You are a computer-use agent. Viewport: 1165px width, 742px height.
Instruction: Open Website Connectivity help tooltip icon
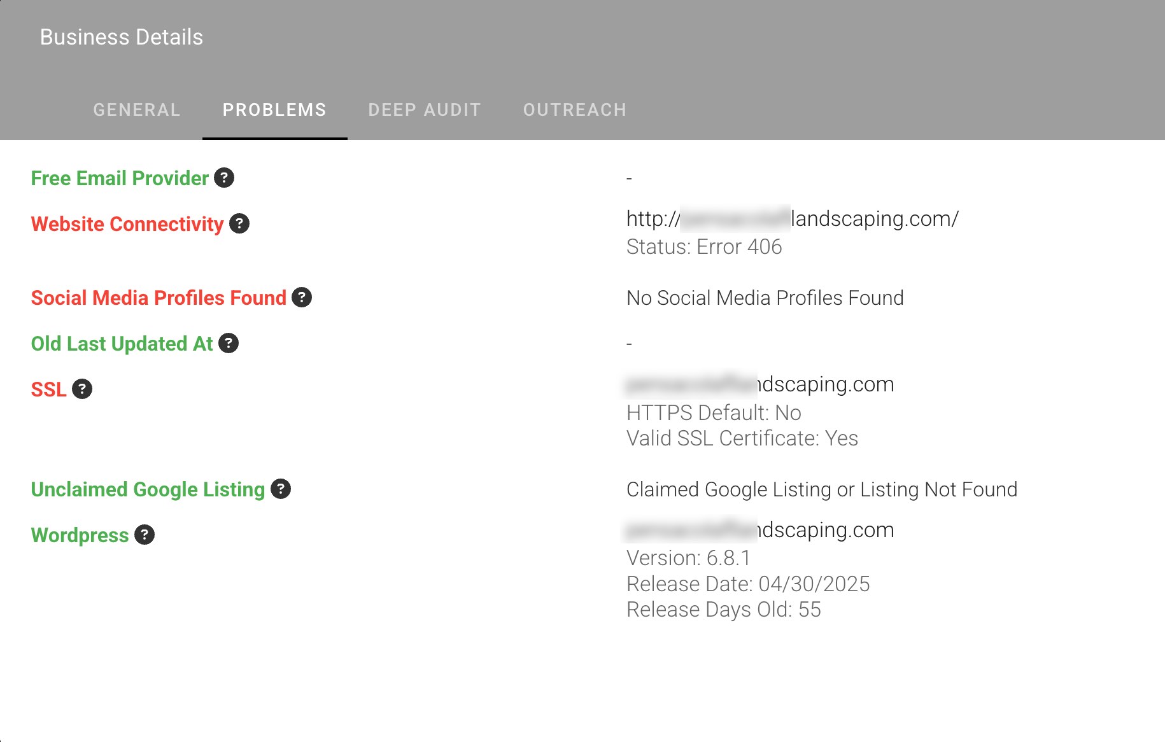tap(239, 223)
